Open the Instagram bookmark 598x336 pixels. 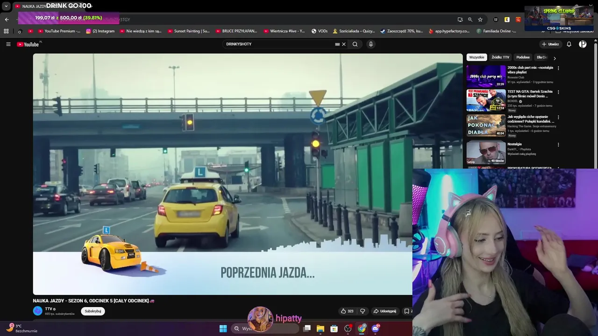(100, 31)
